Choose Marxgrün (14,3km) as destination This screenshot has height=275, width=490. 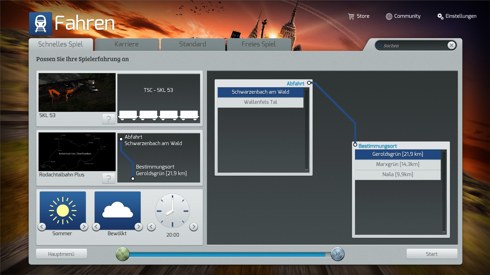coord(397,164)
